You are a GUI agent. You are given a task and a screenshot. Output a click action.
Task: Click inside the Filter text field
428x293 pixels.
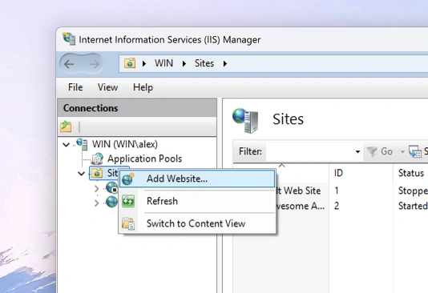[309, 151]
